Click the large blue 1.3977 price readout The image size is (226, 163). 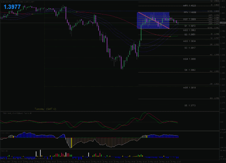12,7
